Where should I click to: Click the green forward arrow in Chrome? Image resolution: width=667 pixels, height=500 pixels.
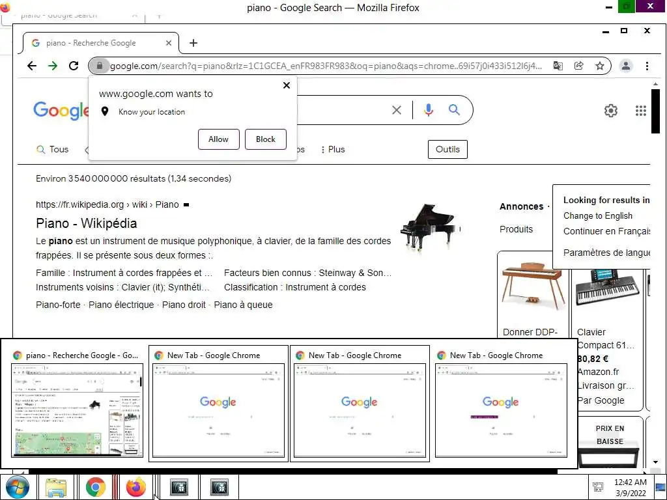(52, 66)
